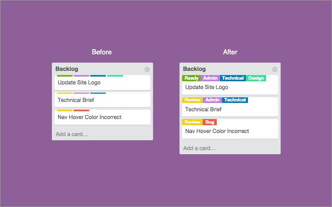
Task: Select Technical label on After Technical Brief card
Action: pyautogui.click(x=235, y=100)
